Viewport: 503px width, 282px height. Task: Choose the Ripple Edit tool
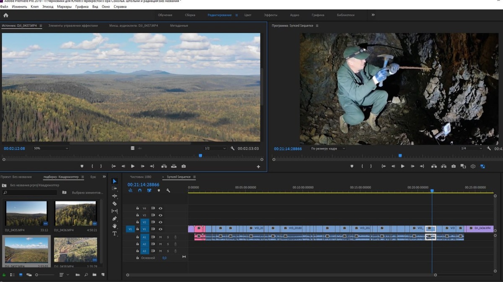pyautogui.click(x=115, y=196)
